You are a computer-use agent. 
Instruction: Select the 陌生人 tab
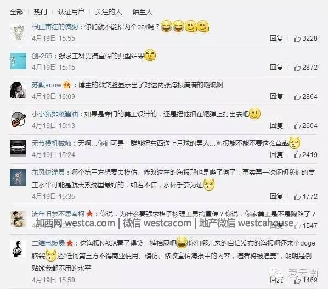(x=143, y=12)
